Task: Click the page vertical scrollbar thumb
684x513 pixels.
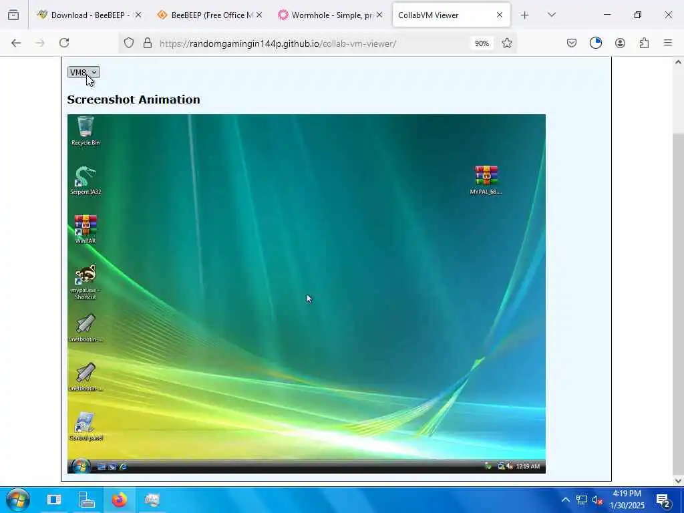Action: [678, 305]
